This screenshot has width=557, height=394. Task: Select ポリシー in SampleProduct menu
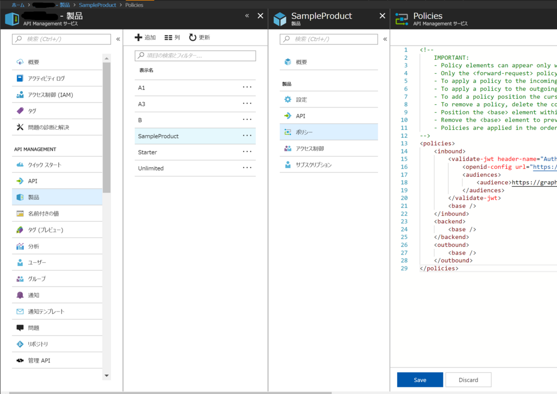tap(329, 132)
